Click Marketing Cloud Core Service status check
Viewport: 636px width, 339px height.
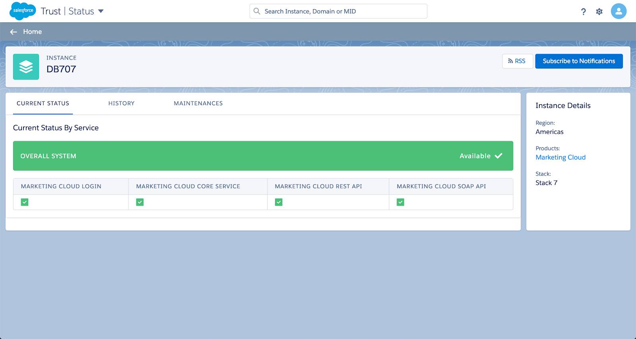(140, 202)
